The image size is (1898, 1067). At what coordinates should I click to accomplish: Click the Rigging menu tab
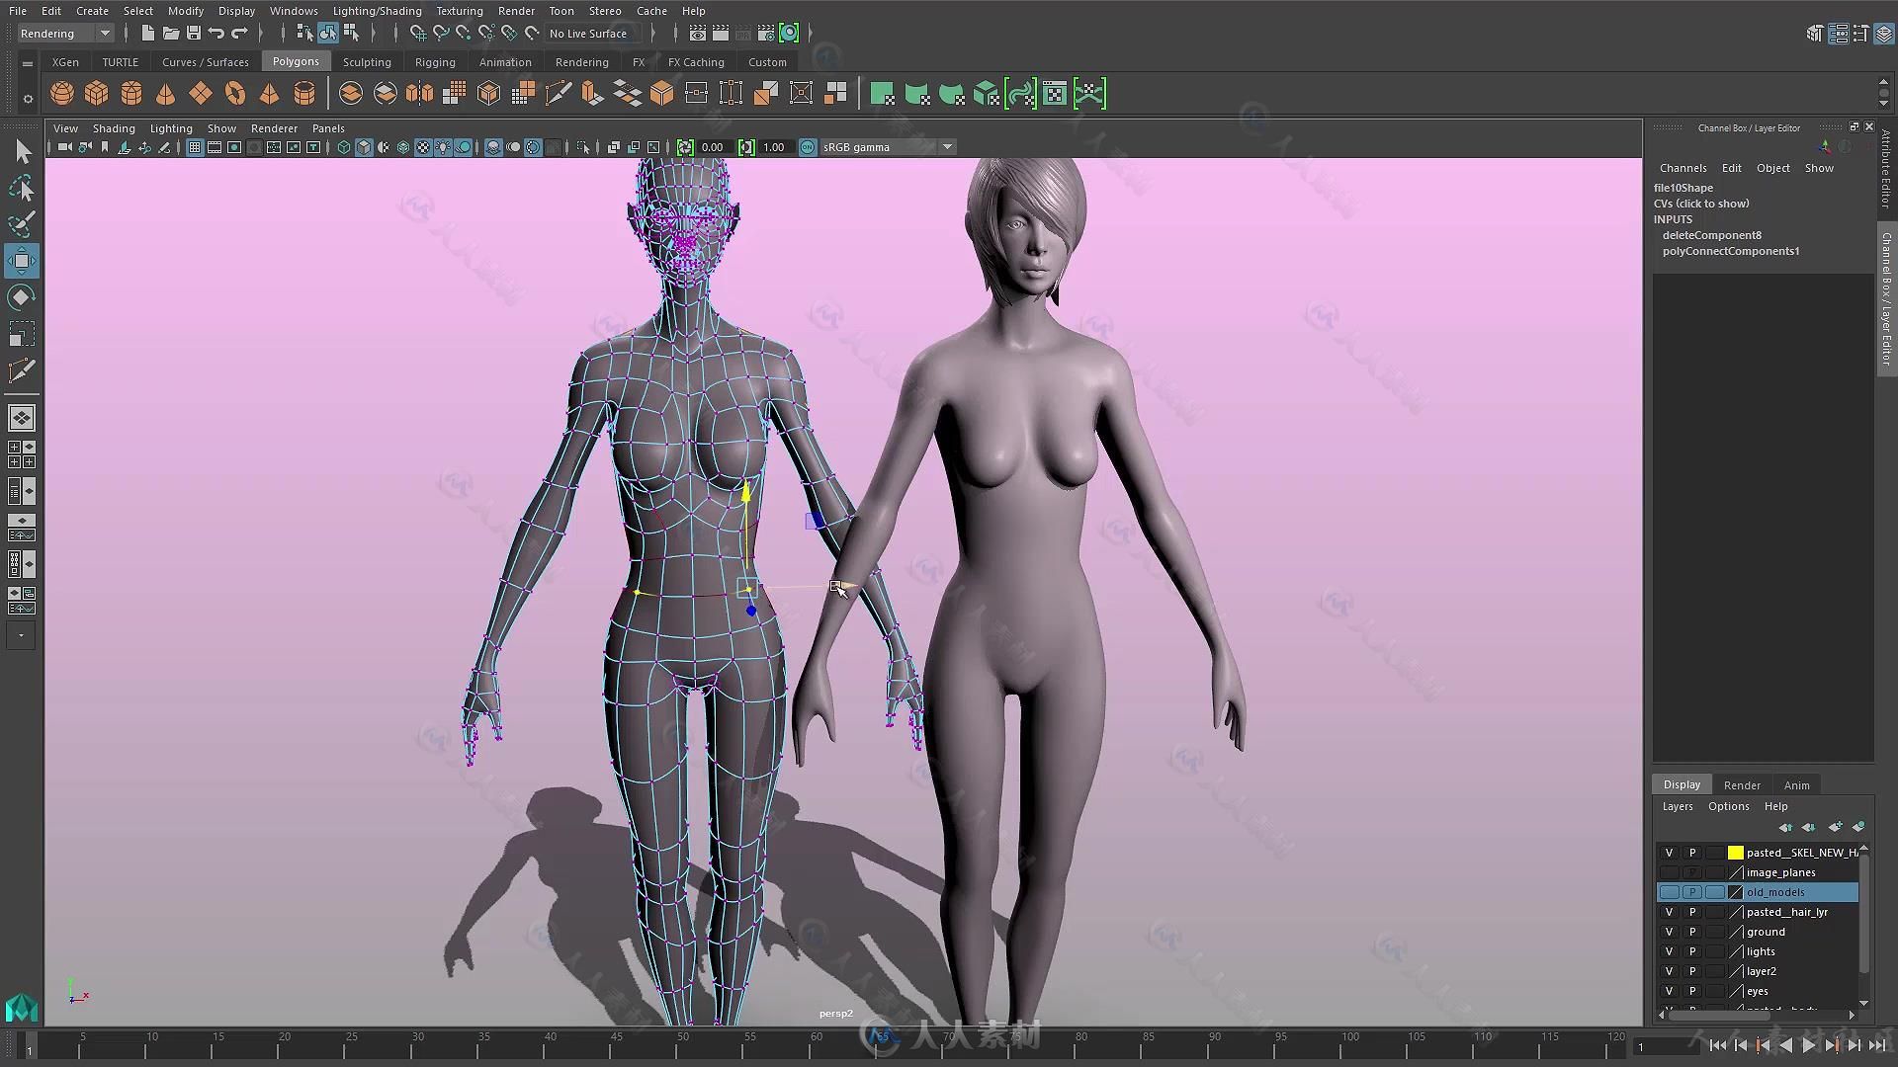tap(433, 61)
